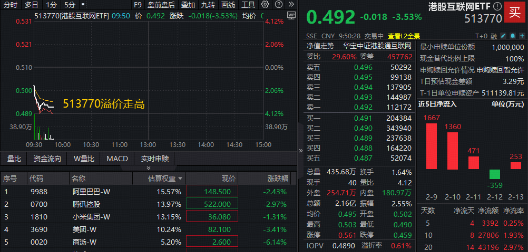Open the chart settings gear icon

point(265,5)
